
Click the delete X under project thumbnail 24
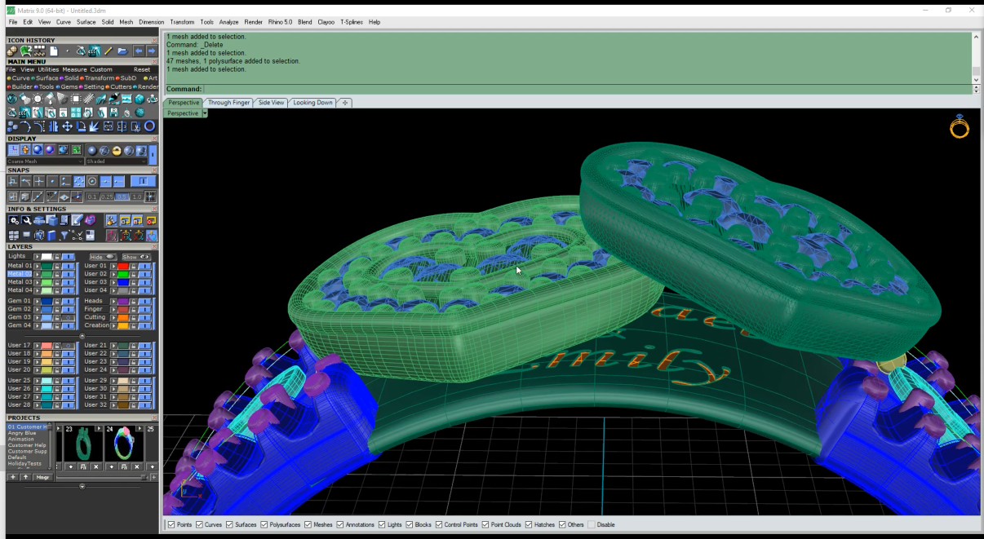(x=136, y=466)
